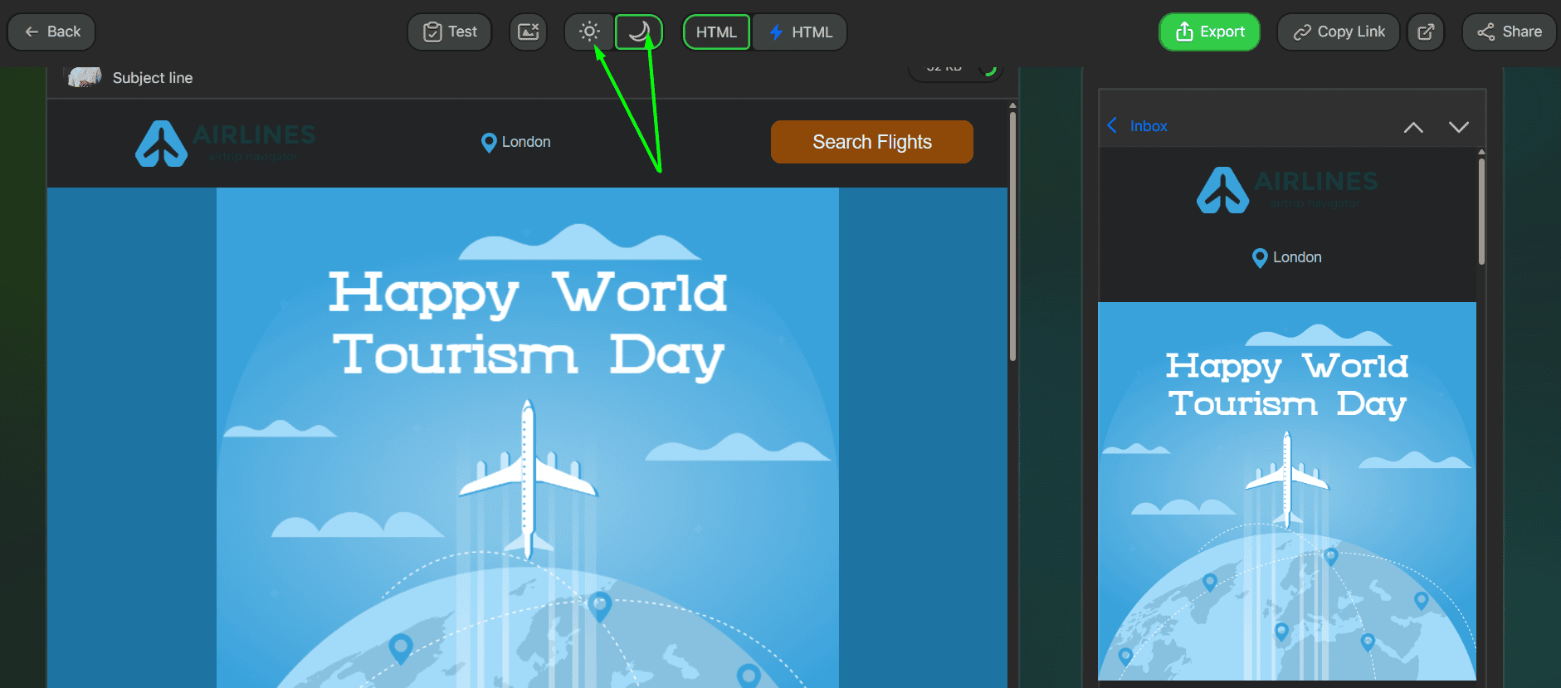Viewport: 1561px width, 688px height.
Task: Click the London label in mobile preview
Action: tap(1297, 257)
